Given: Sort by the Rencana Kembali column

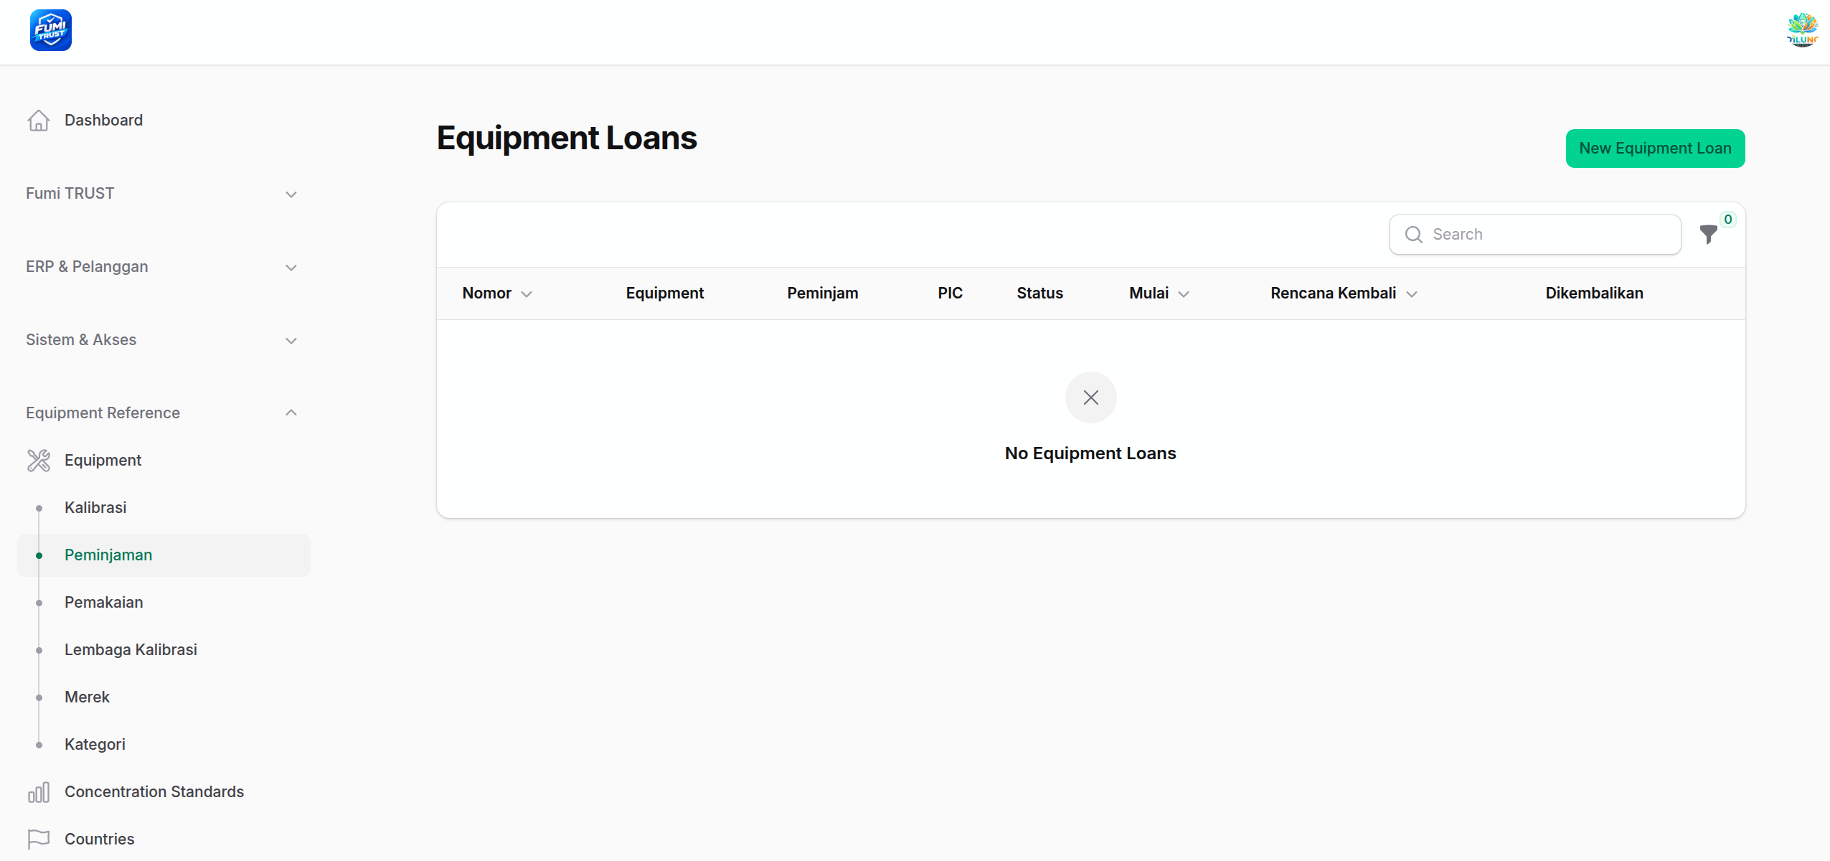Looking at the screenshot, I should (x=1344, y=293).
